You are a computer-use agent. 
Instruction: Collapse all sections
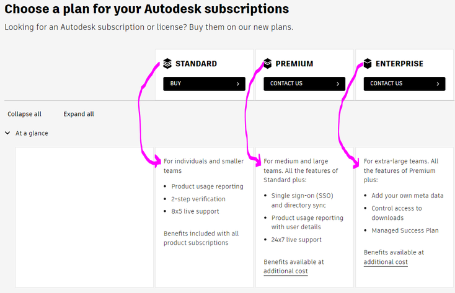tap(24, 114)
